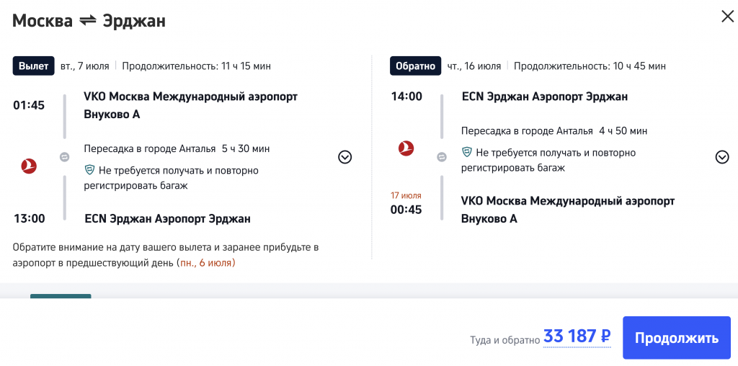738x366 pixels.
Task: Click the round-trip arrows between Москва and Эрджан
Action: point(87,21)
